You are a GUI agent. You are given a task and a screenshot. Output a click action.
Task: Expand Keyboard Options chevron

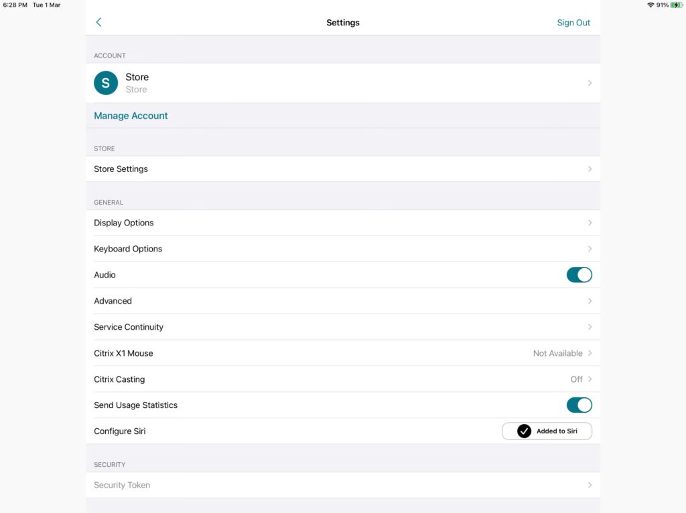coord(590,249)
